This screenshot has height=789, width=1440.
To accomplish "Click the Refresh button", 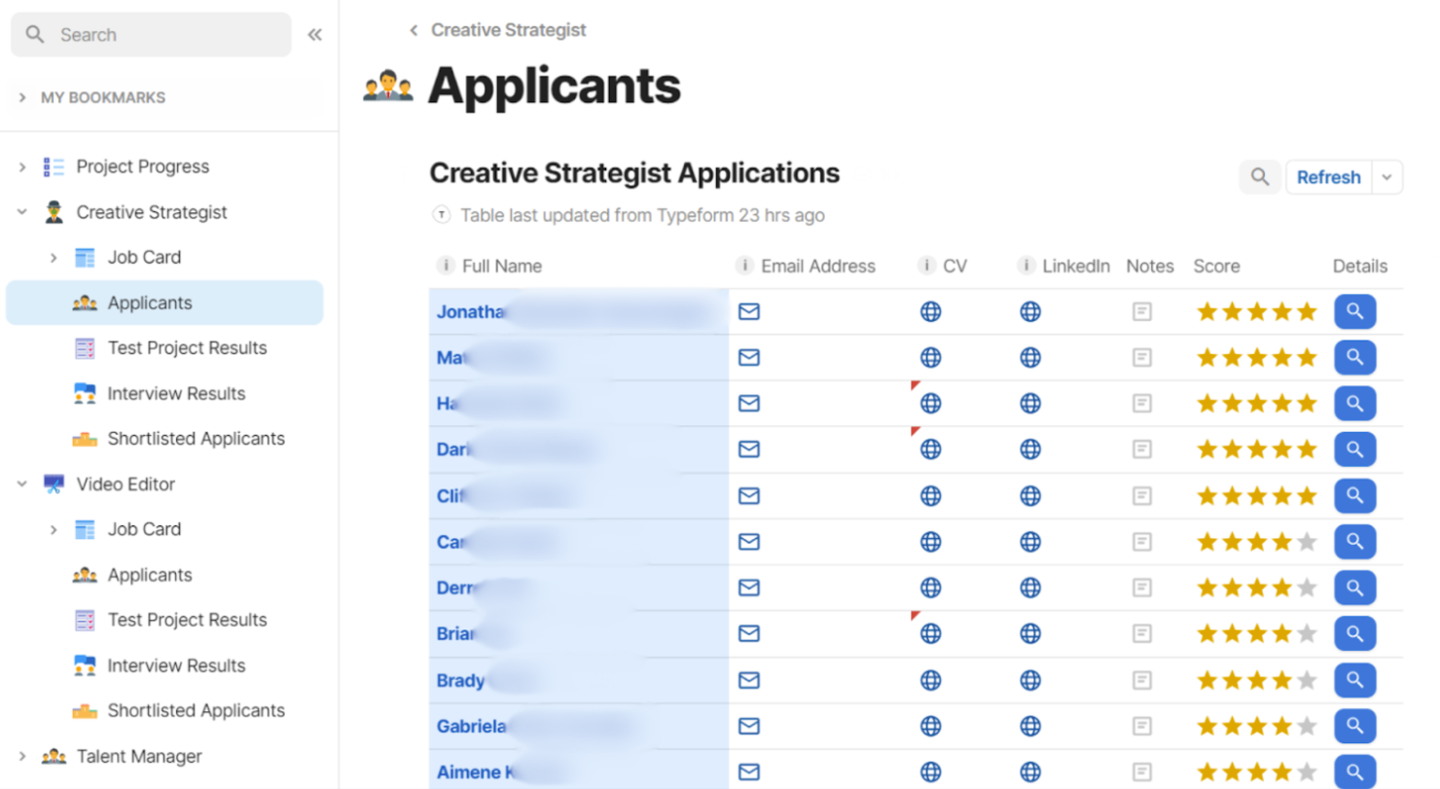I will [x=1328, y=177].
